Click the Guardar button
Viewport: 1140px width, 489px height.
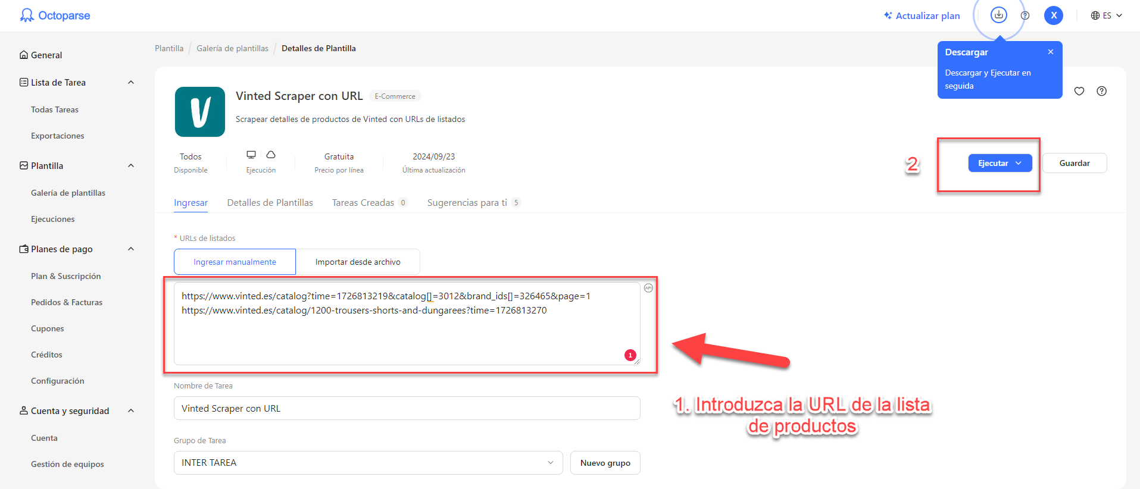coord(1075,163)
